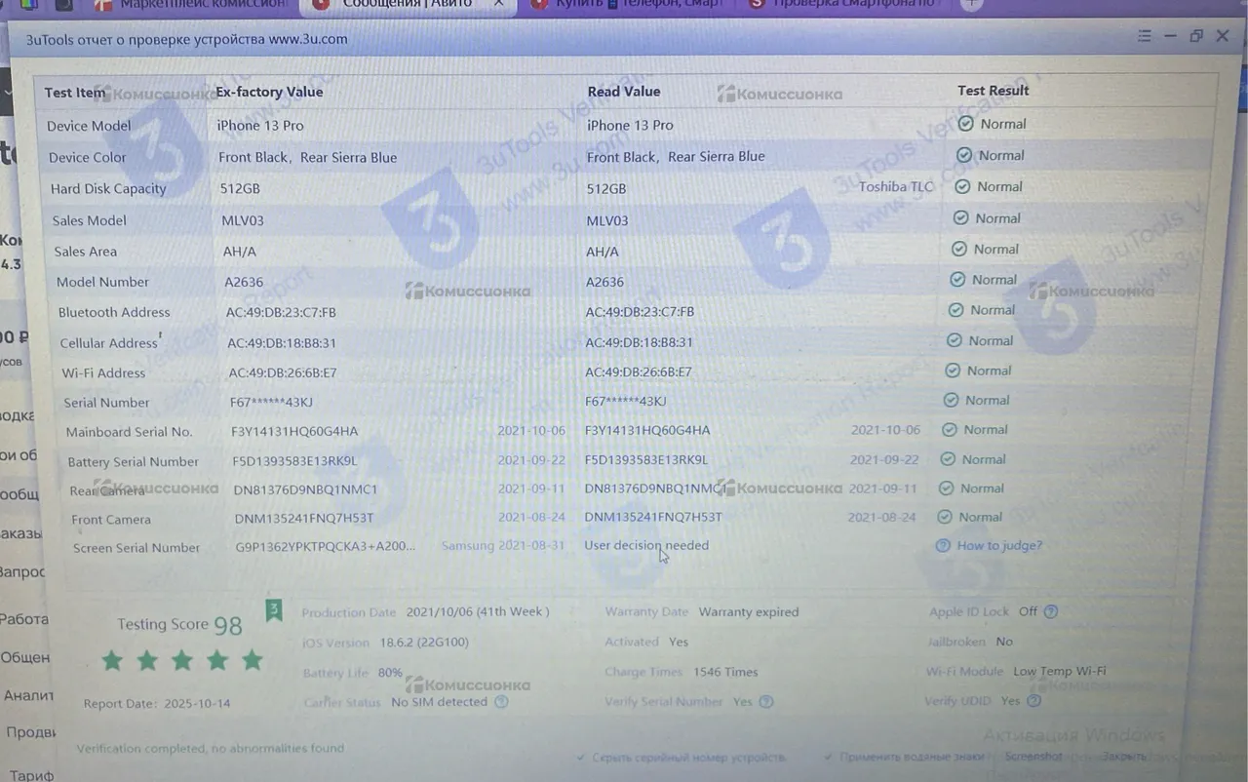Click the green 3uTools badge near Testing Score

pos(274,610)
